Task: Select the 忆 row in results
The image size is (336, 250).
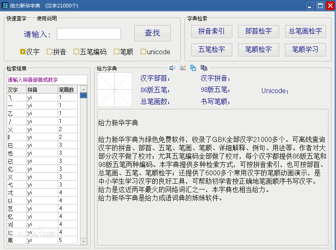Action: click(42, 216)
